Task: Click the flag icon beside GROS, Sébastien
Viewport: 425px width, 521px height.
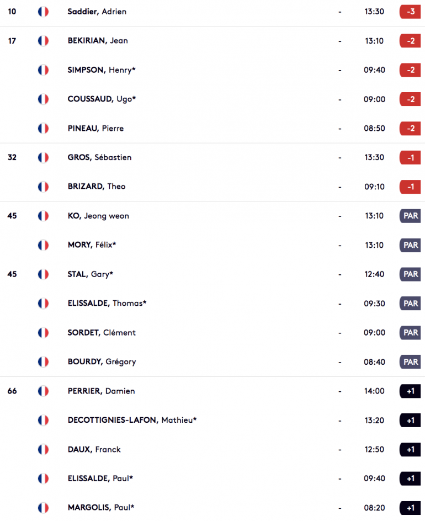Action: [x=43, y=157]
